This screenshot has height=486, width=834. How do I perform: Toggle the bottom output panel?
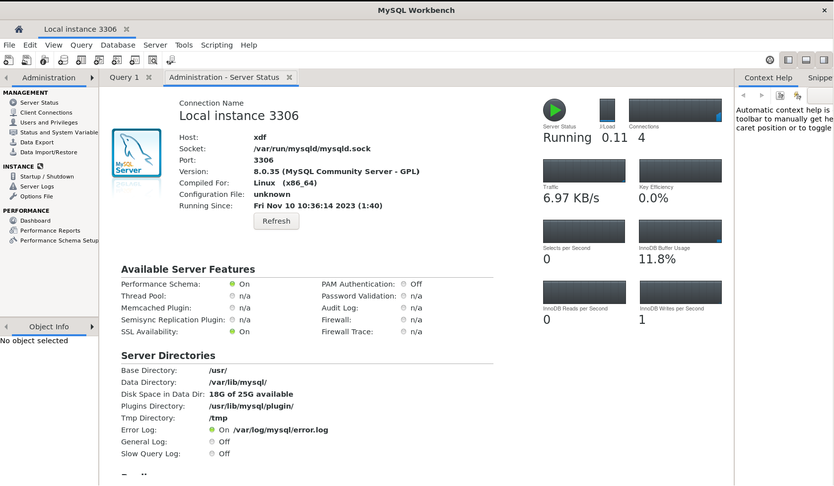pyautogui.click(x=806, y=60)
